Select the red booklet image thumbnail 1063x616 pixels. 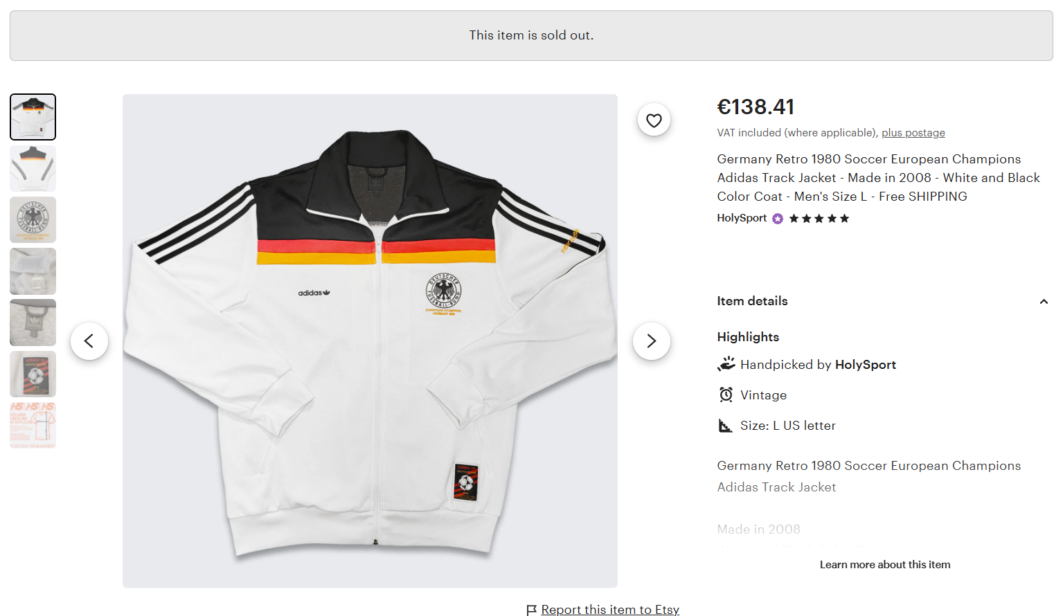(x=33, y=374)
